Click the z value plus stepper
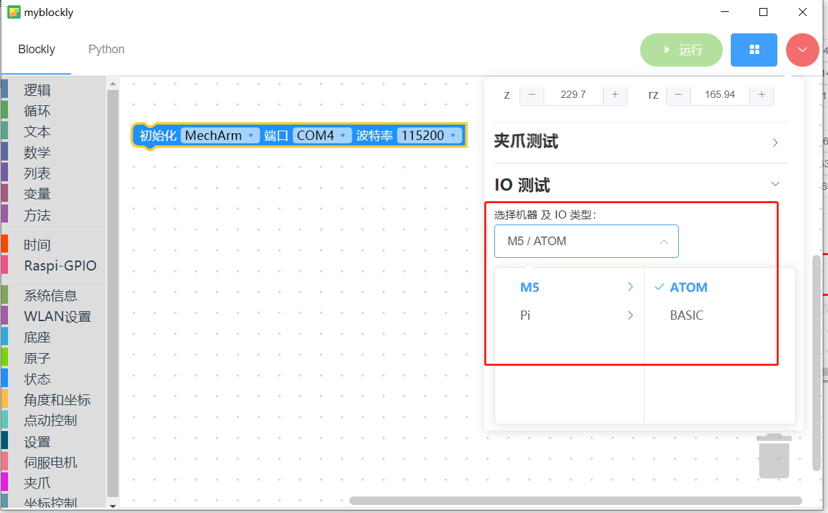The image size is (828, 513). point(615,95)
